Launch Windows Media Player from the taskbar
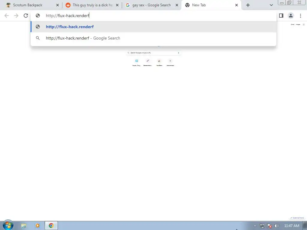The image size is (307, 230). pyautogui.click(x=37, y=226)
